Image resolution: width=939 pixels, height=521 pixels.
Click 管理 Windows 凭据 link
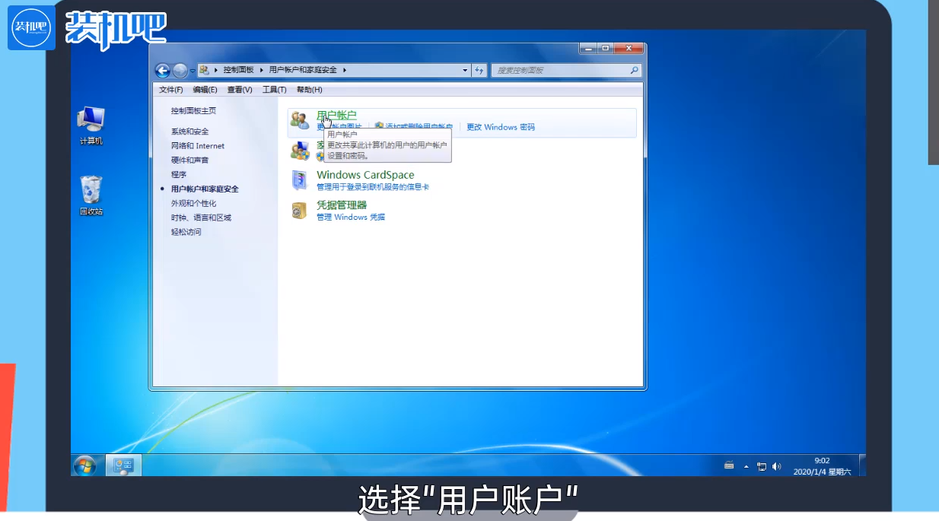[351, 218]
